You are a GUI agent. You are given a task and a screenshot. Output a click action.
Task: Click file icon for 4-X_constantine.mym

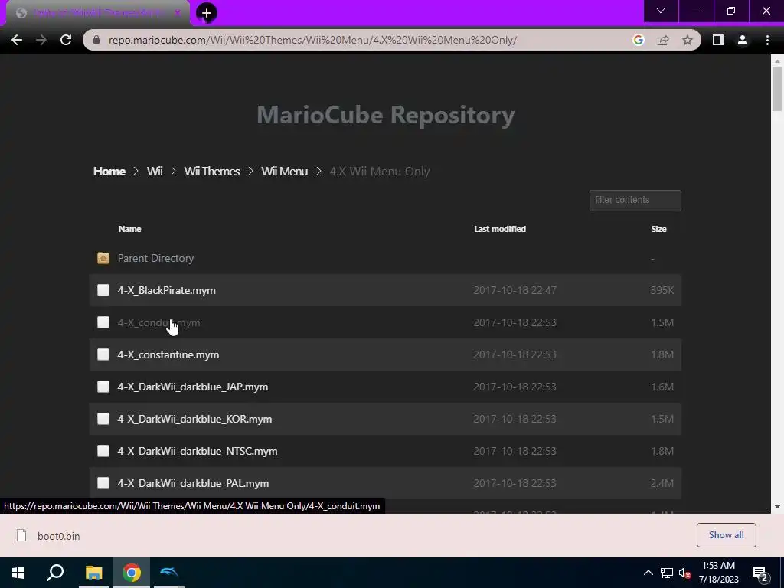coord(103,354)
